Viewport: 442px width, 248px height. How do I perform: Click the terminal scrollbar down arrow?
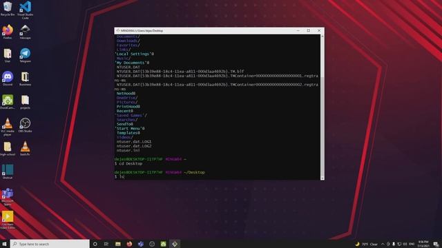click(323, 178)
